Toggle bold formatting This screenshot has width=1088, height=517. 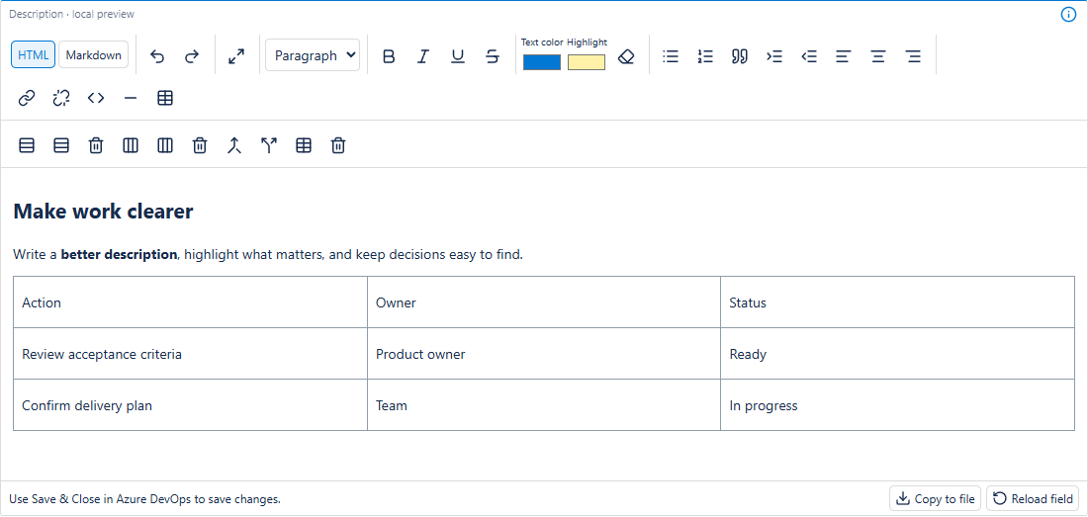pos(389,56)
